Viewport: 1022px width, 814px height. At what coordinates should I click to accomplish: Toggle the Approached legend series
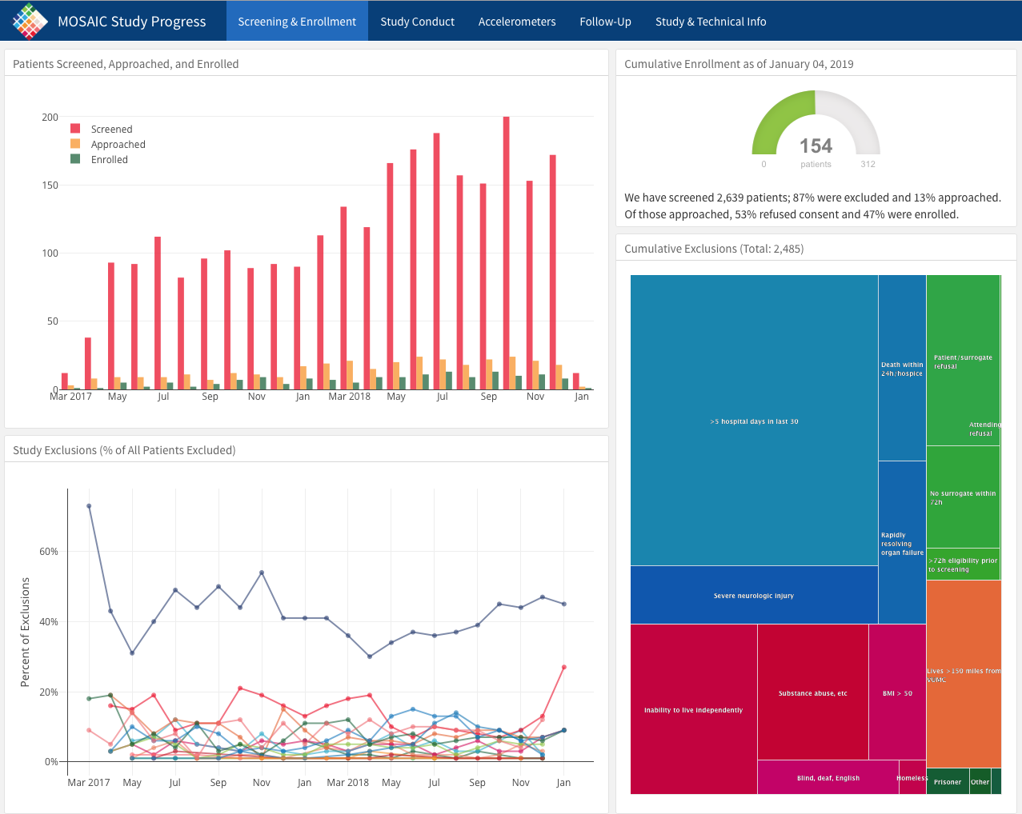(118, 145)
